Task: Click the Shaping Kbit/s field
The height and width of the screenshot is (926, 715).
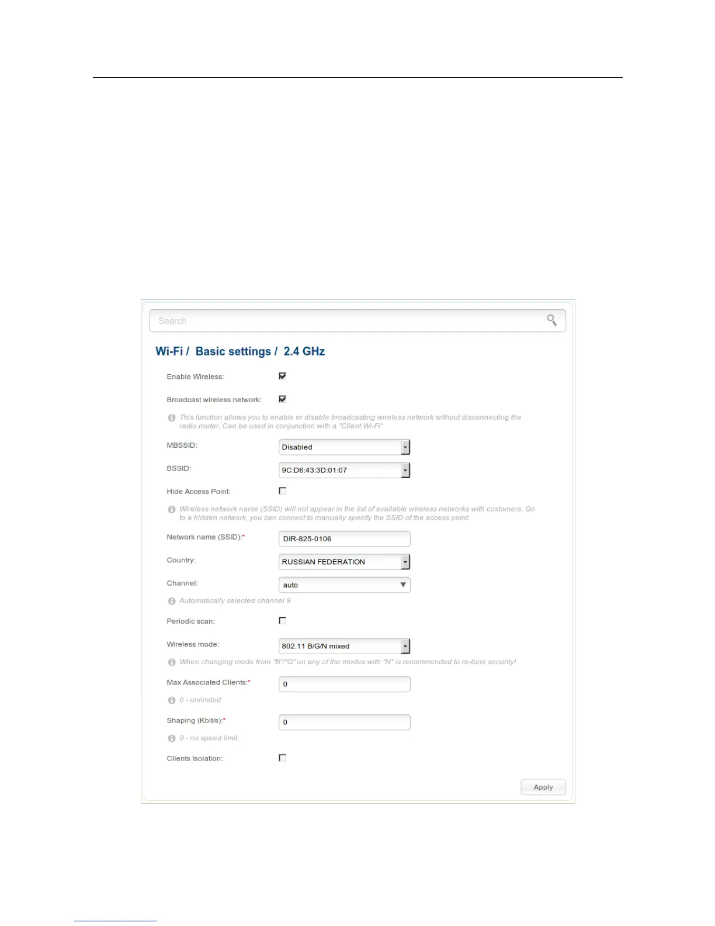Action: (345, 722)
